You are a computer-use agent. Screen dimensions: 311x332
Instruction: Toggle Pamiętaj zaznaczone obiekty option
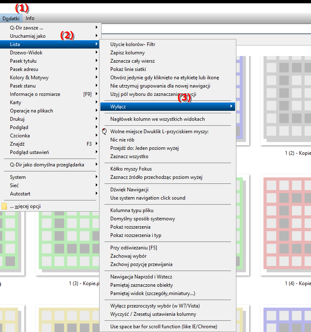(x=168, y=285)
